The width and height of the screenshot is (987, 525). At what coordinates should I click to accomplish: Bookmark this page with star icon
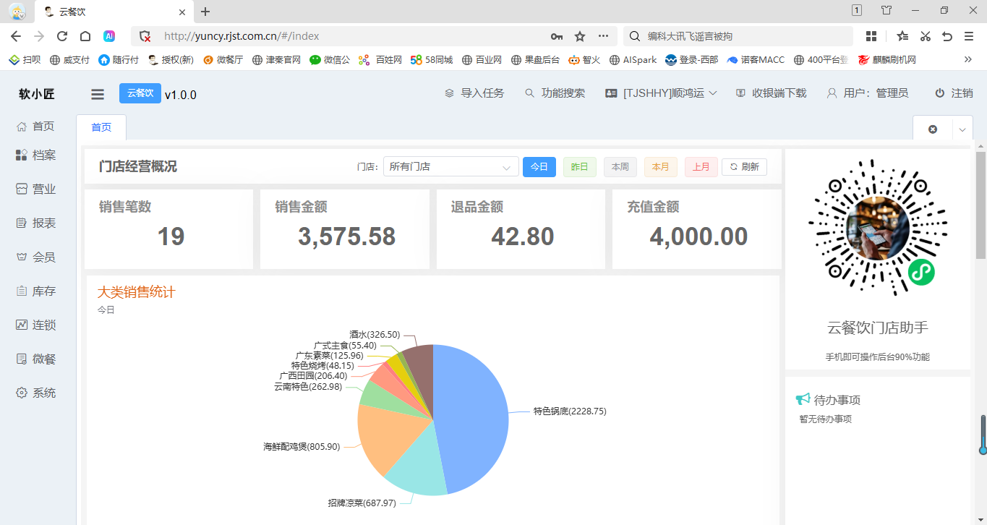click(x=580, y=36)
